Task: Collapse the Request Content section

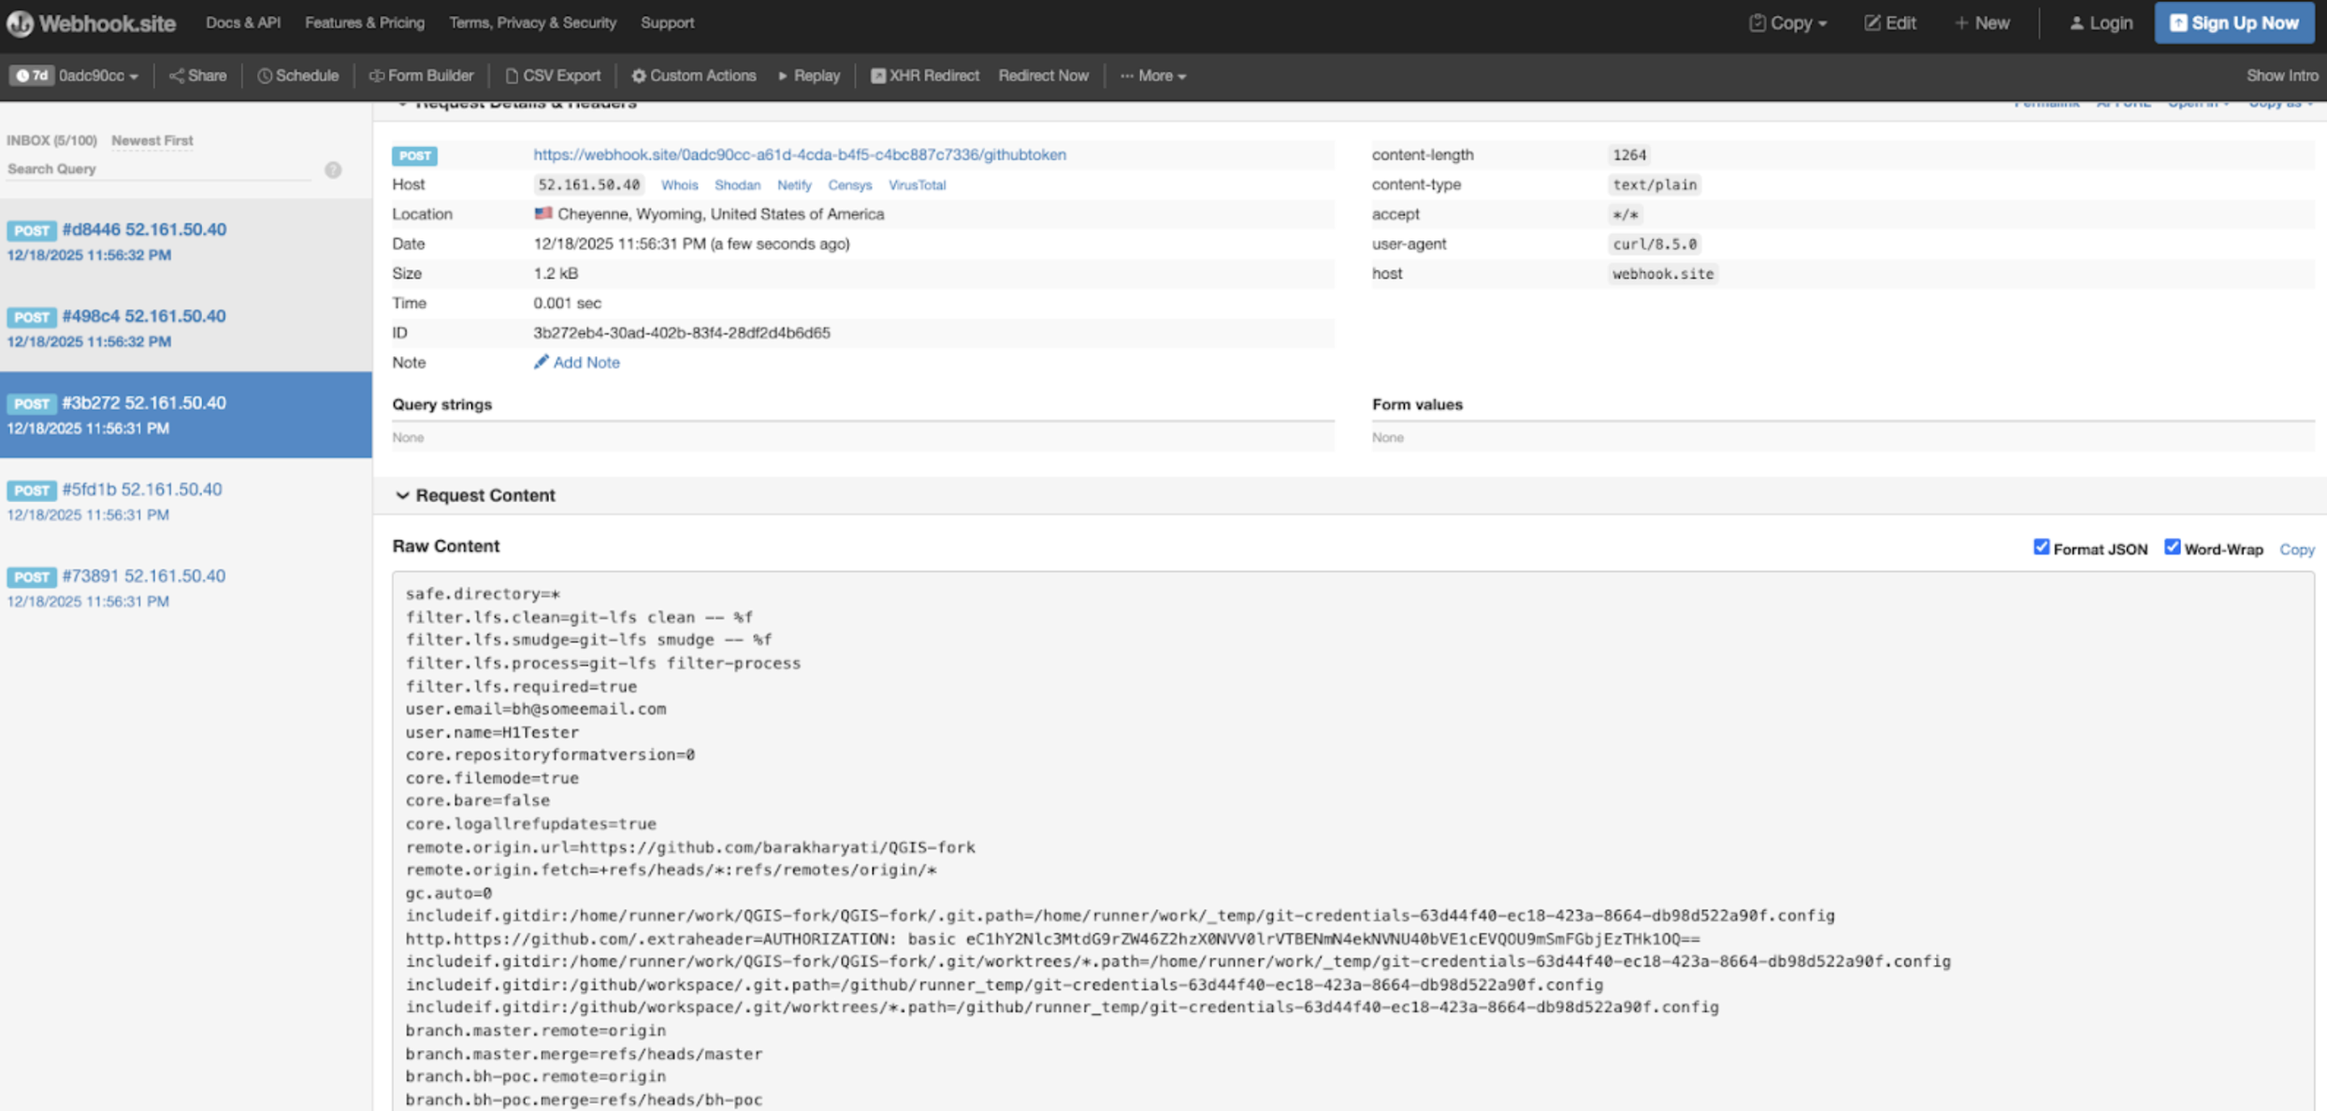Action: pyautogui.click(x=402, y=496)
